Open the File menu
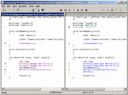Screen dimensions: 128x95 (x=3, y=6)
